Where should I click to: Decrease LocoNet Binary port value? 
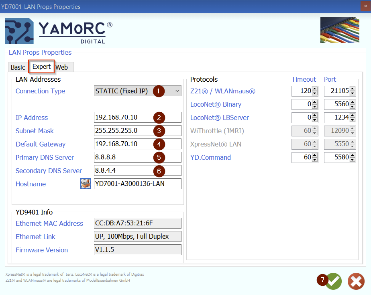tap(353, 107)
